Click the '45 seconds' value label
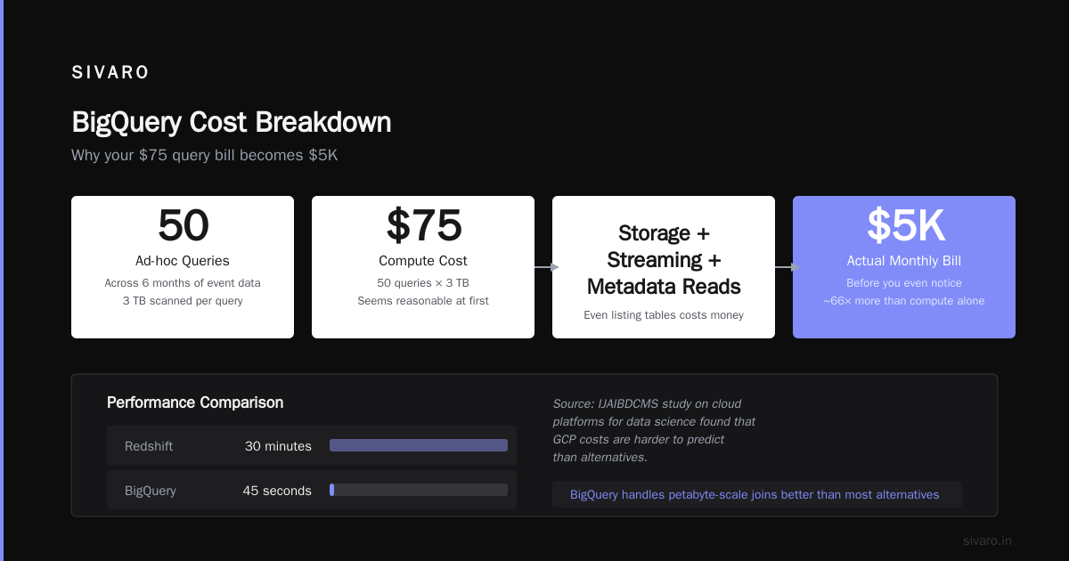The width and height of the screenshot is (1069, 561). (277, 490)
